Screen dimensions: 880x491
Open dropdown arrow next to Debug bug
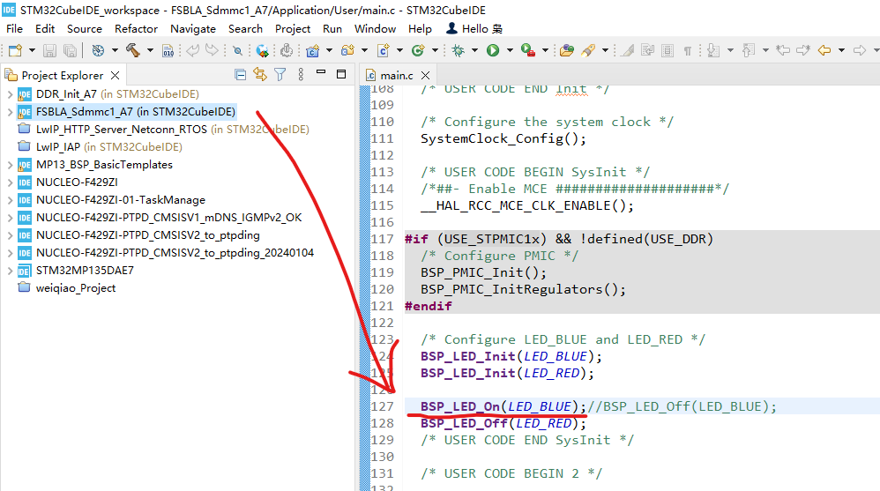coord(474,50)
